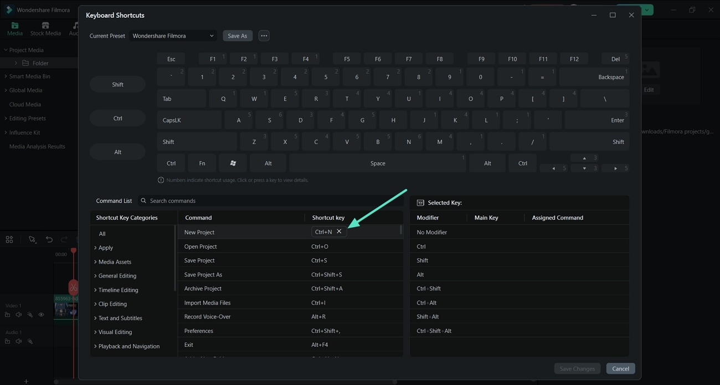
Task: Click the Redo arrow in timeline toolbar
Action: click(64, 239)
